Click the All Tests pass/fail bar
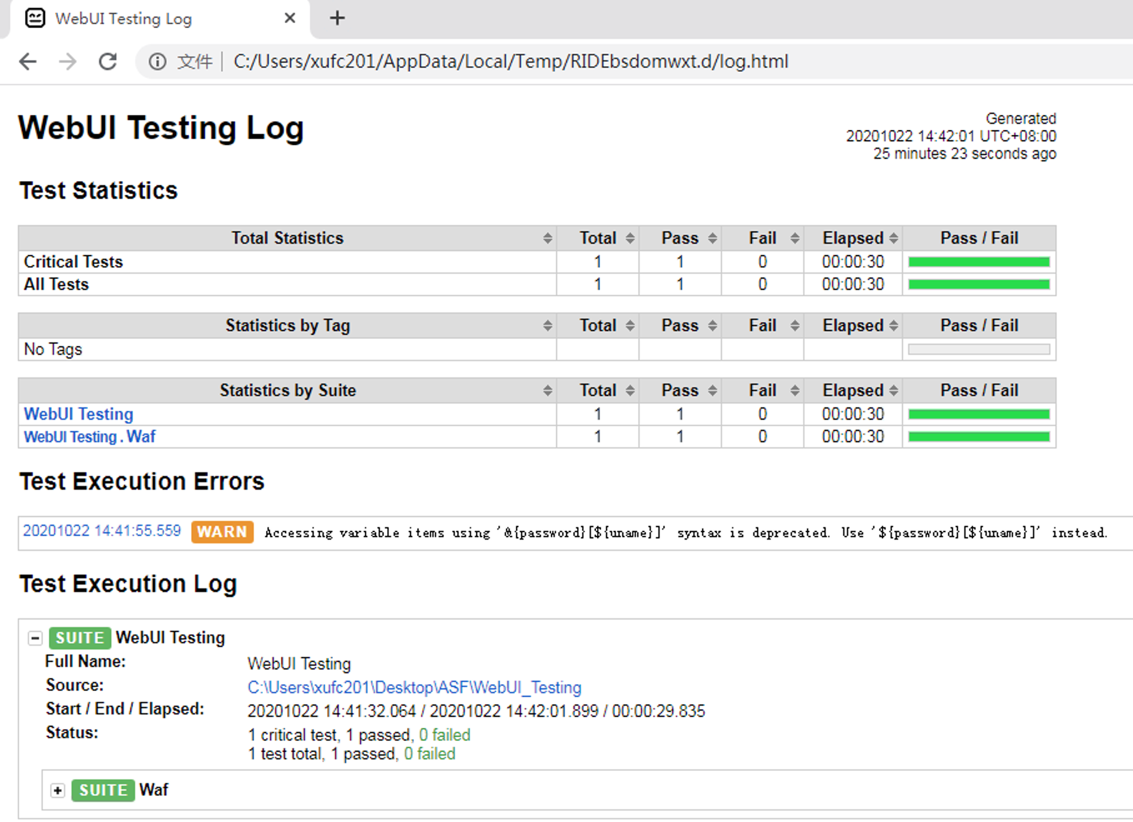Image resolution: width=1133 pixels, height=822 pixels. tap(979, 284)
